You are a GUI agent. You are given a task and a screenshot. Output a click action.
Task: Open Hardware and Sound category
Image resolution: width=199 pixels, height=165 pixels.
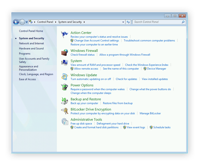click(31, 48)
